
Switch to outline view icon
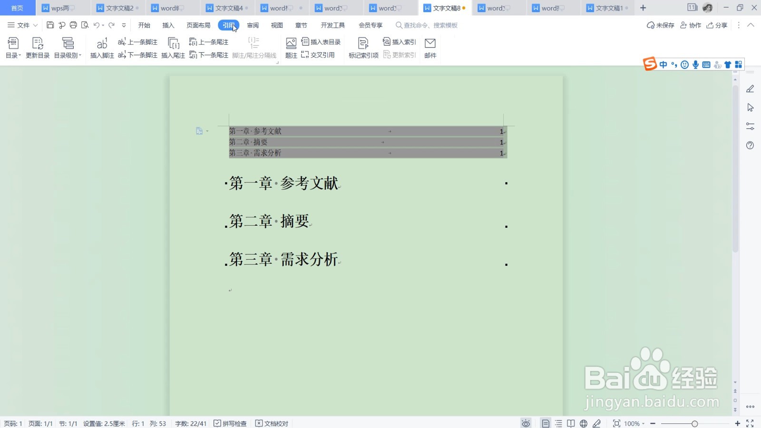[558, 423]
